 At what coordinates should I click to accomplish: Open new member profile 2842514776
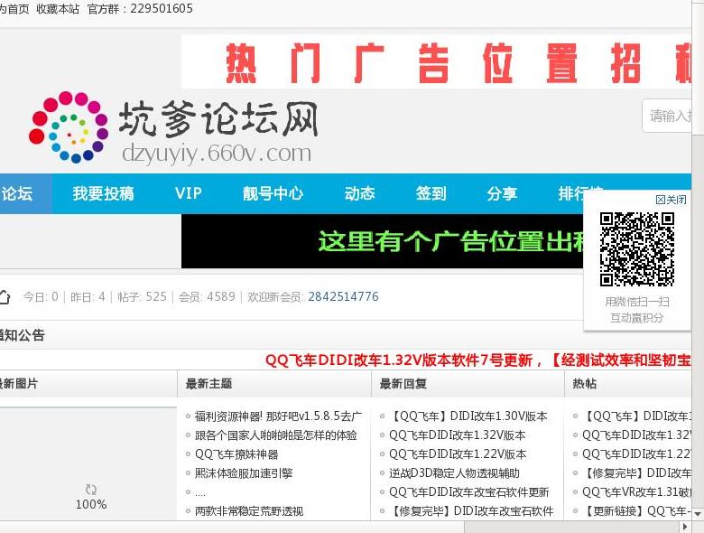point(344,296)
